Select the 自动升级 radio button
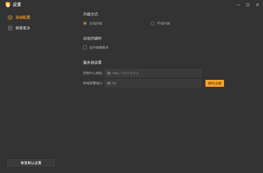This screenshot has width=263, height=173. [85, 23]
